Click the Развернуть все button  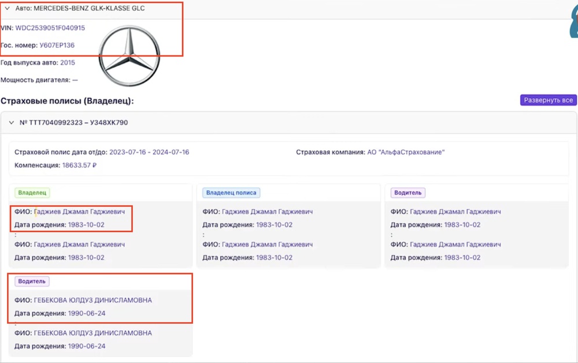coord(548,100)
